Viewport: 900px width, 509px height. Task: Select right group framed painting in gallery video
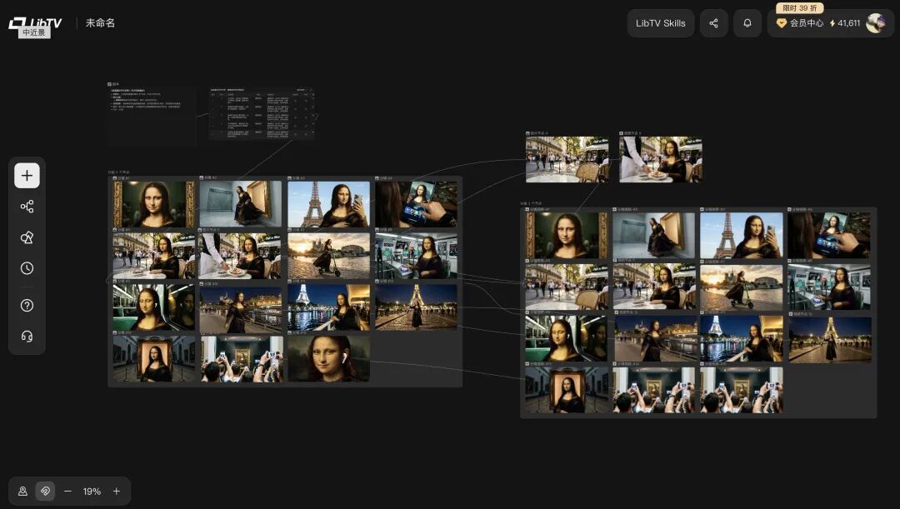click(x=567, y=390)
